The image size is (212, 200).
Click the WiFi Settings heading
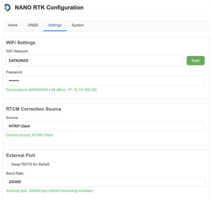pyautogui.click(x=21, y=42)
